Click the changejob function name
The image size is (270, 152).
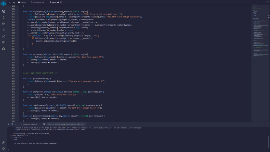38,92
